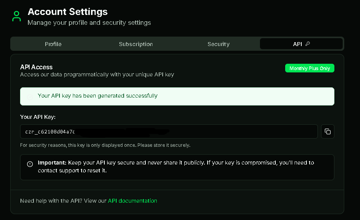The image size is (360, 220).
Task: Click the green user avatar icon
Action: point(17,16)
